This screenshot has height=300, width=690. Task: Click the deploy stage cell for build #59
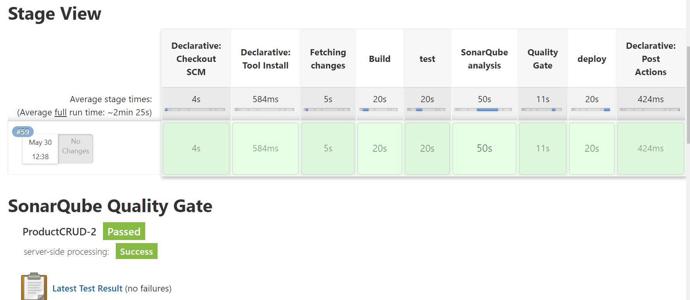(592, 148)
